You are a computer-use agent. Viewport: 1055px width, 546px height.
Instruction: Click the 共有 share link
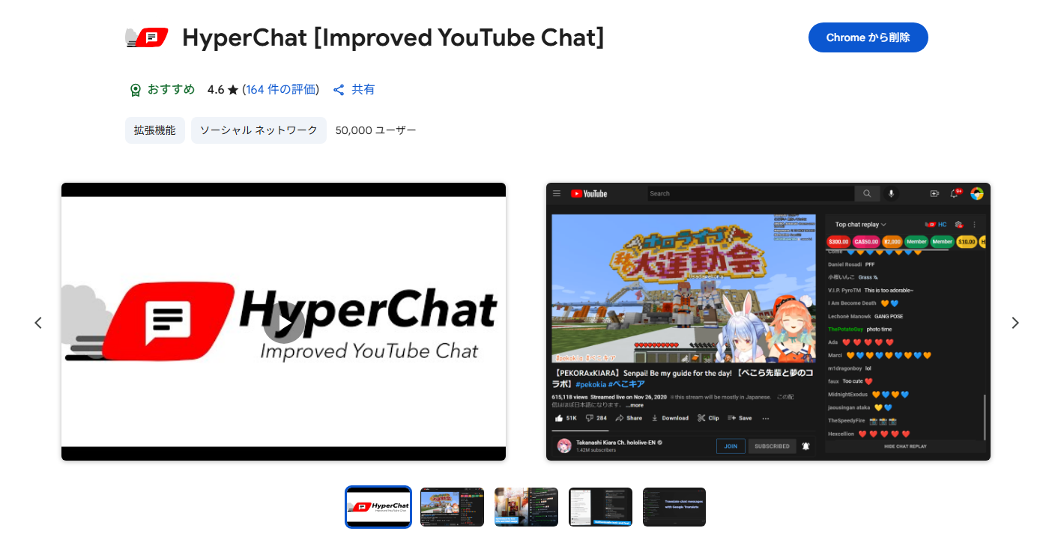pos(363,90)
